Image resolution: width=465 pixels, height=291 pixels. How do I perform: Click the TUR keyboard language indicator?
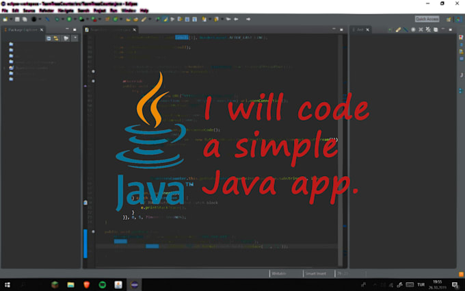click(421, 284)
